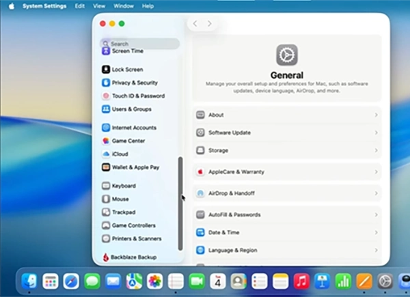
Task: Expand the Storage row chevron
Action: (x=376, y=150)
